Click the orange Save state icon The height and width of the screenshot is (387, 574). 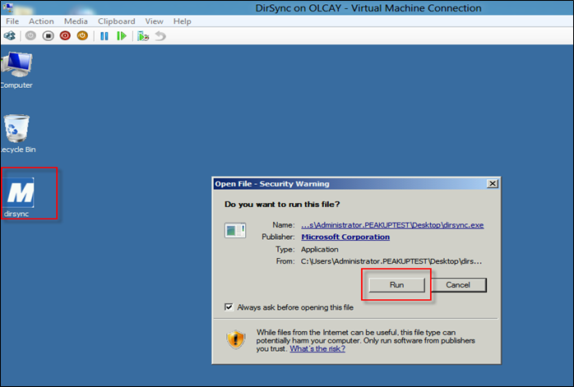[82, 36]
